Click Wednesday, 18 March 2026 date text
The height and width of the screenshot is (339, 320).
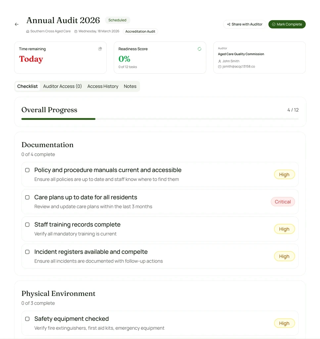point(99,31)
